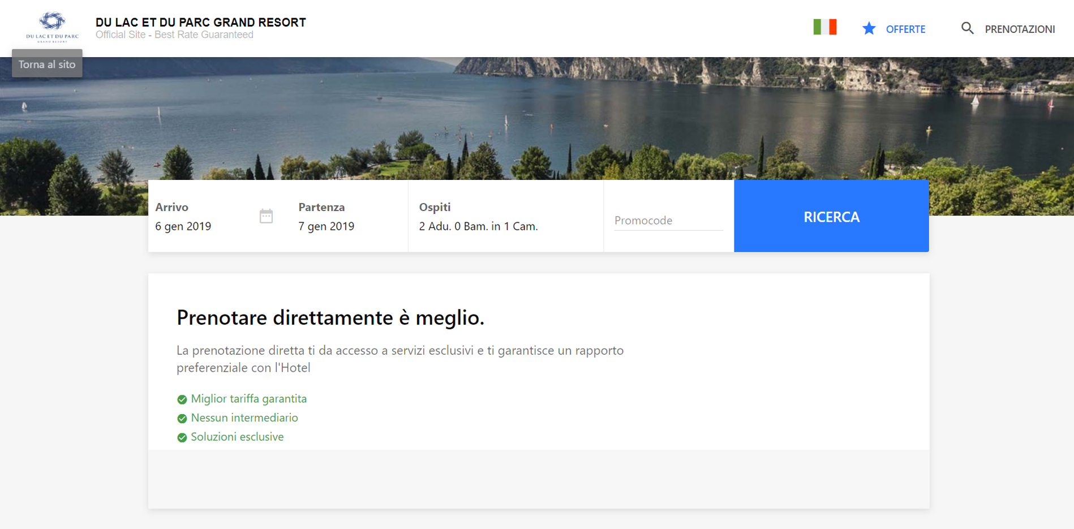Click green checkmark beside Nessun intermediario
This screenshot has width=1074, height=529.
click(x=182, y=419)
